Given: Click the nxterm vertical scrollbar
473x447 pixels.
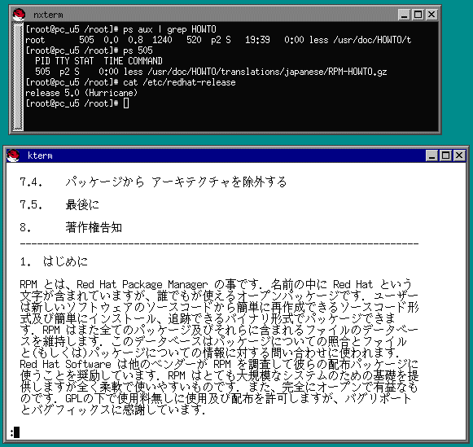Looking at the screenshot, I should [x=18, y=77].
